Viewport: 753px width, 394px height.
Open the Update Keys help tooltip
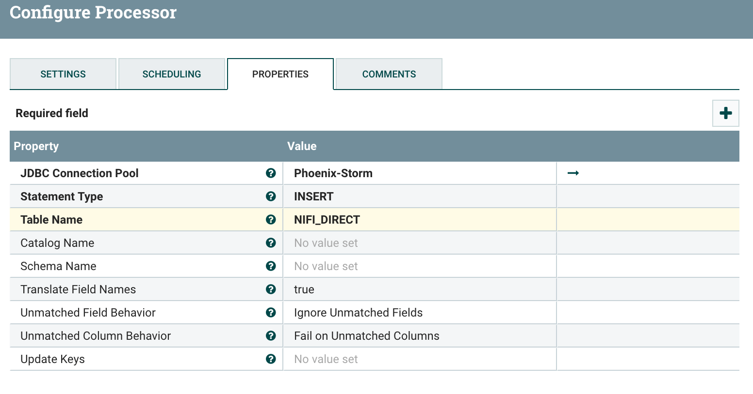pyautogui.click(x=271, y=359)
